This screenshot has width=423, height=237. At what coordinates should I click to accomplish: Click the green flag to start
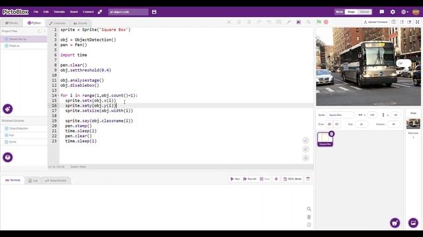319,22
